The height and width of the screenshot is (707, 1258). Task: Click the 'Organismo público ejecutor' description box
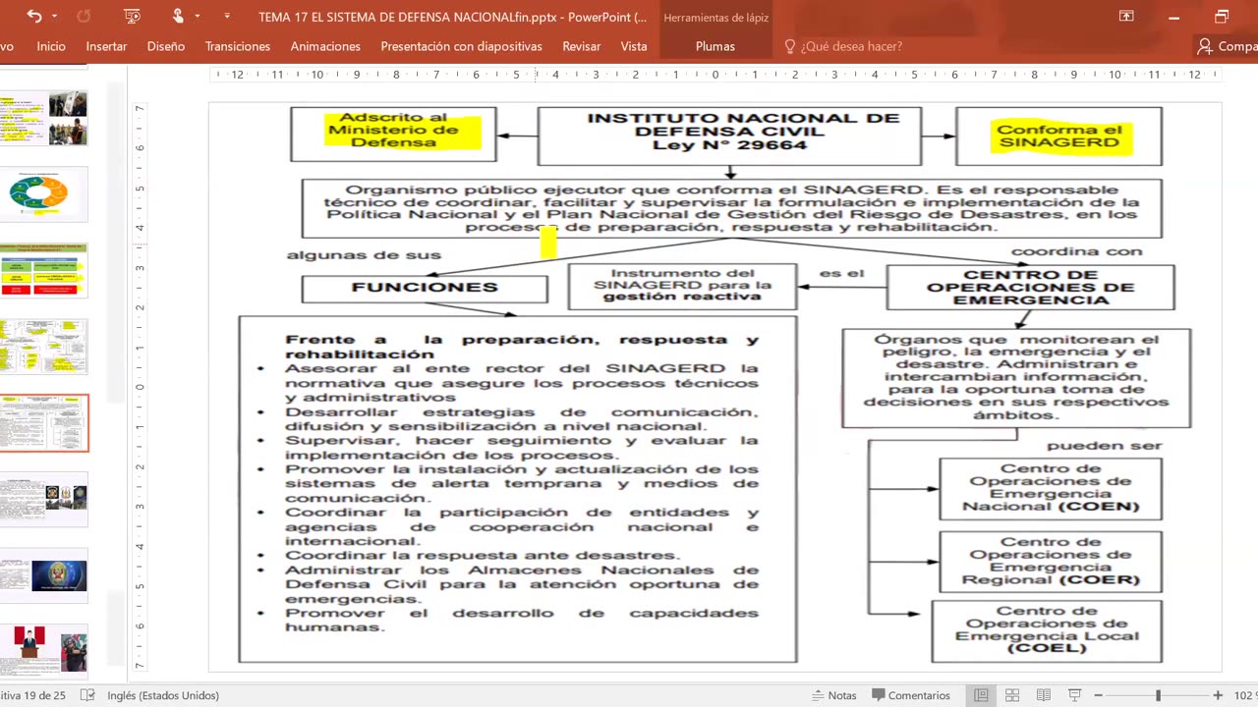click(731, 208)
